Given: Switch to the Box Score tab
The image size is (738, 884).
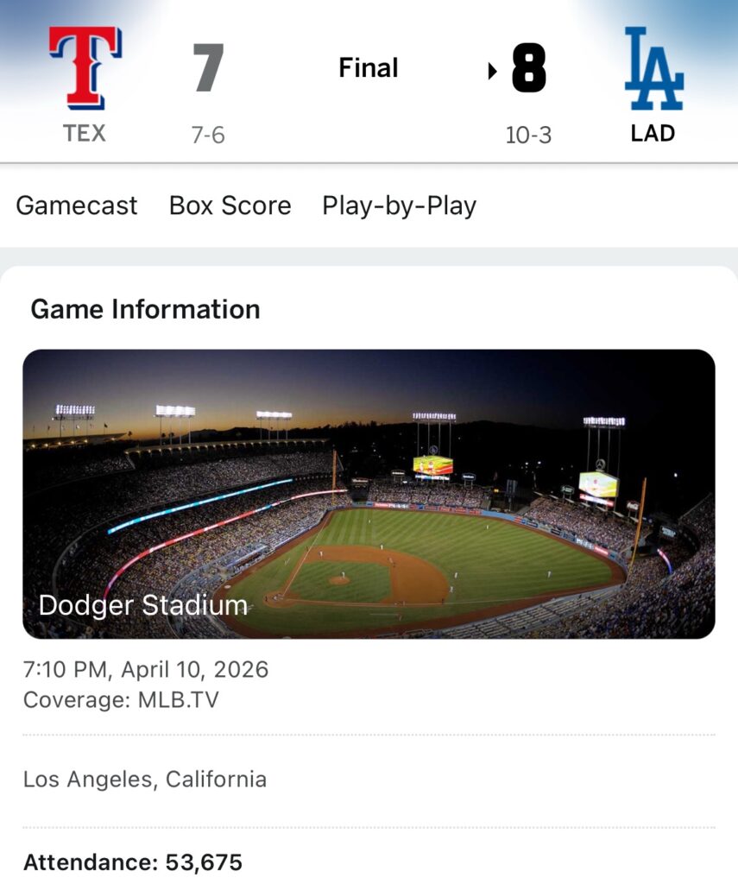Looking at the screenshot, I should pos(230,205).
